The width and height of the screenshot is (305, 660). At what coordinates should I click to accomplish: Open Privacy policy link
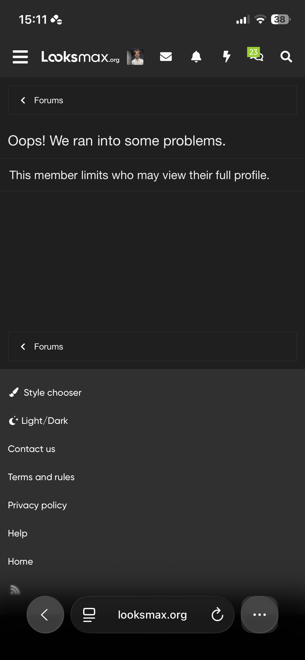point(37,505)
